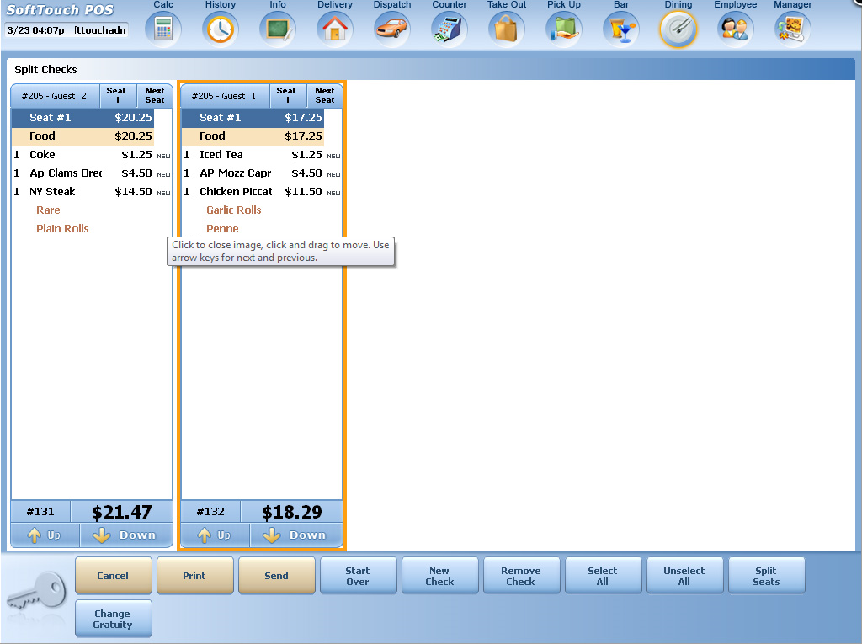This screenshot has height=644, width=862.
Task: Select the Coke item
Action: click(91, 155)
